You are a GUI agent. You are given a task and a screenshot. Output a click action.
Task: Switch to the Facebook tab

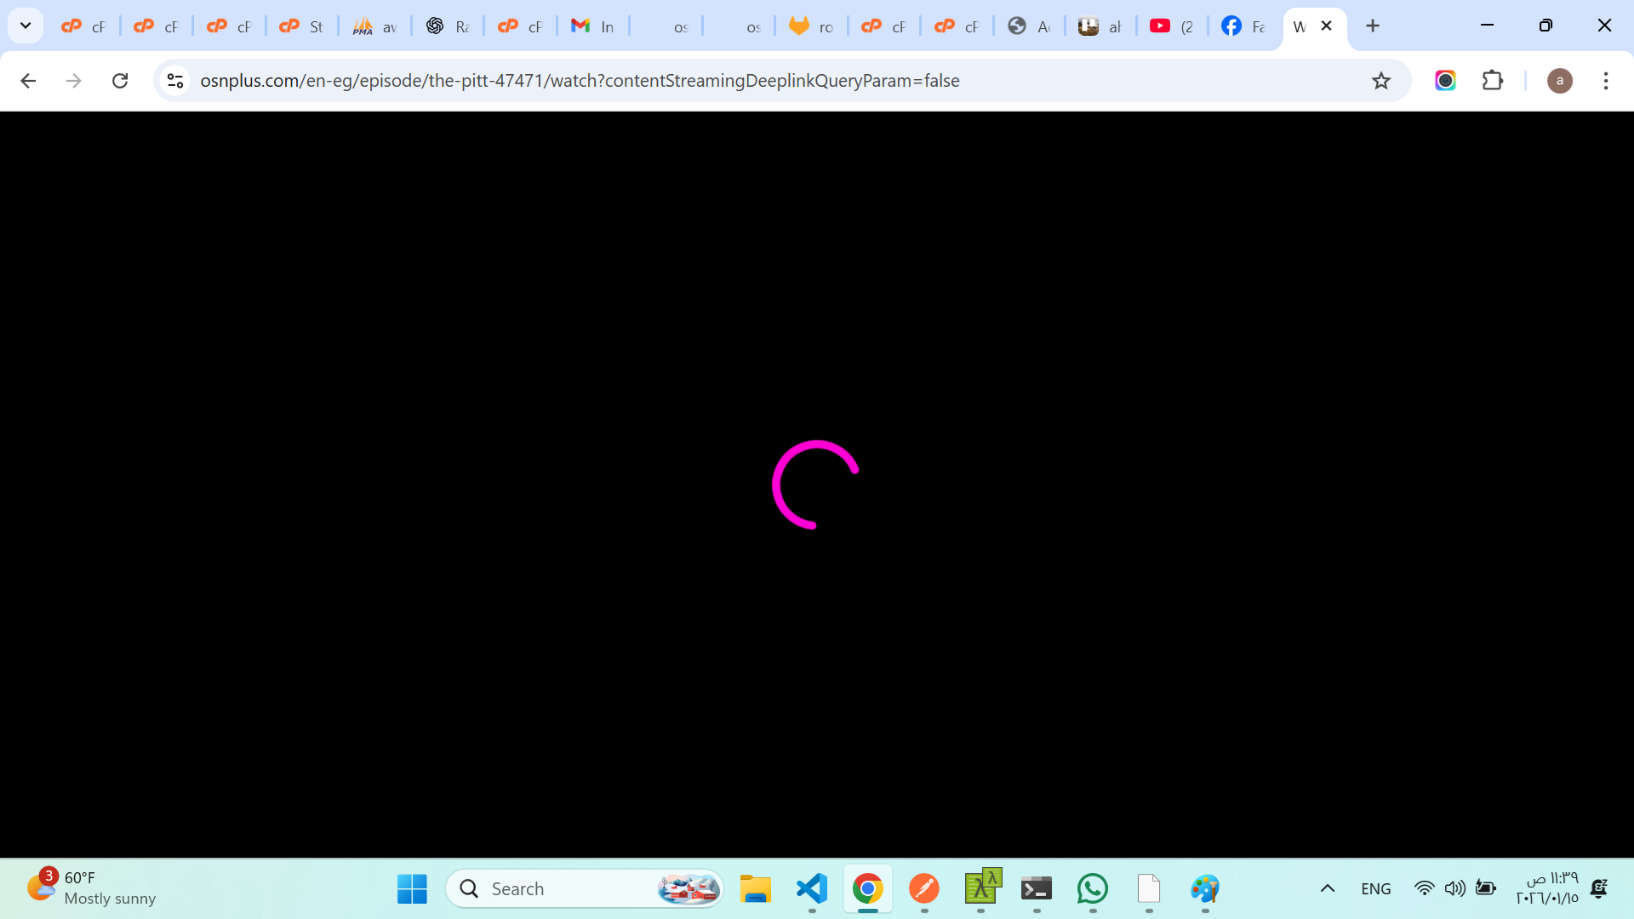pos(1243,26)
